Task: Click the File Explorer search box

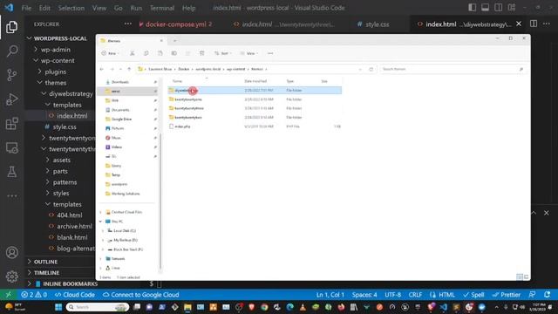Action: pos(453,69)
